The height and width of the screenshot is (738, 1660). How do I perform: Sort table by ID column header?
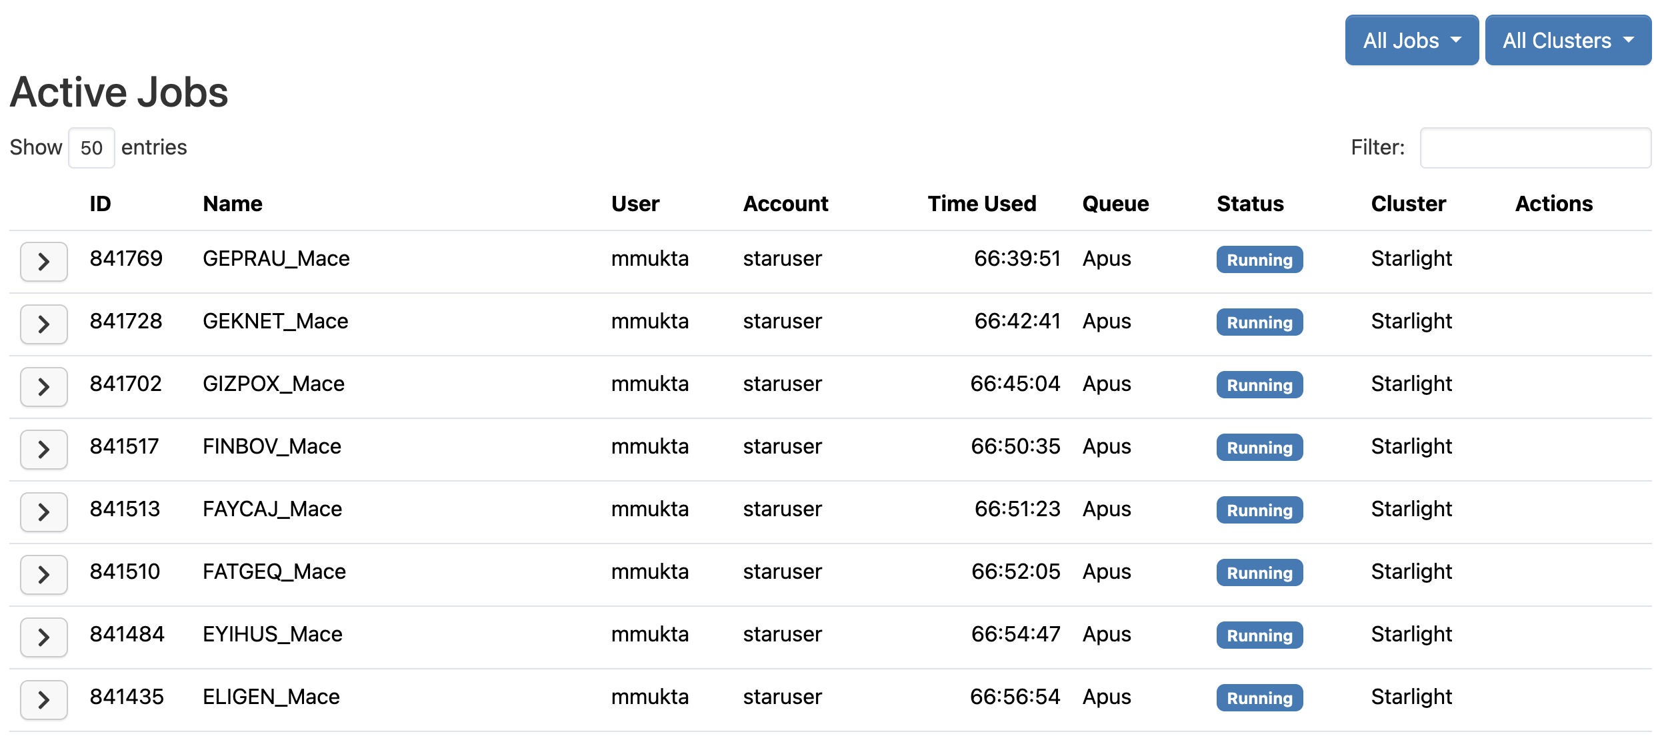pyautogui.click(x=100, y=204)
